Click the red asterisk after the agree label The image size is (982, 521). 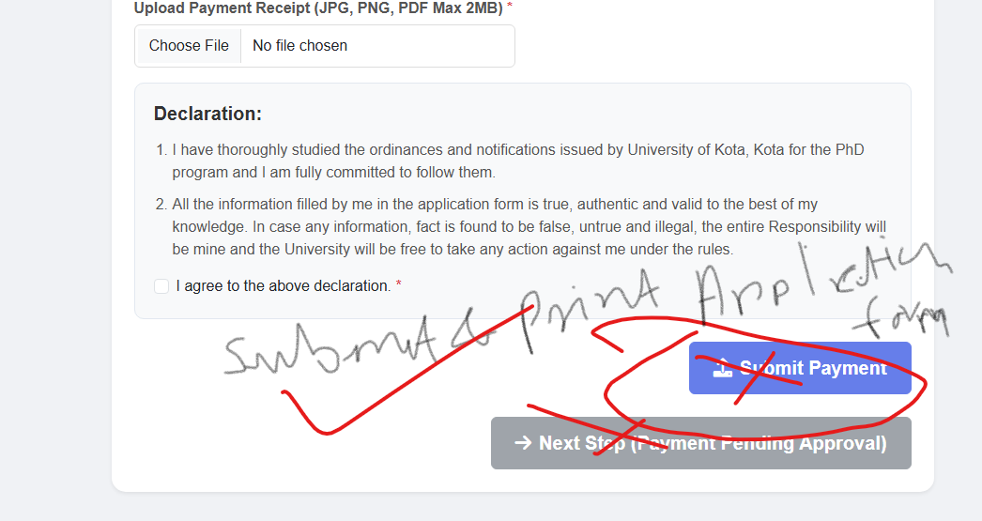398,285
